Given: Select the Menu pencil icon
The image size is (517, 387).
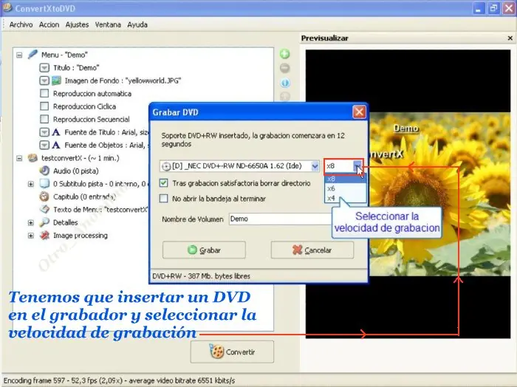Looking at the screenshot, I should [32, 54].
